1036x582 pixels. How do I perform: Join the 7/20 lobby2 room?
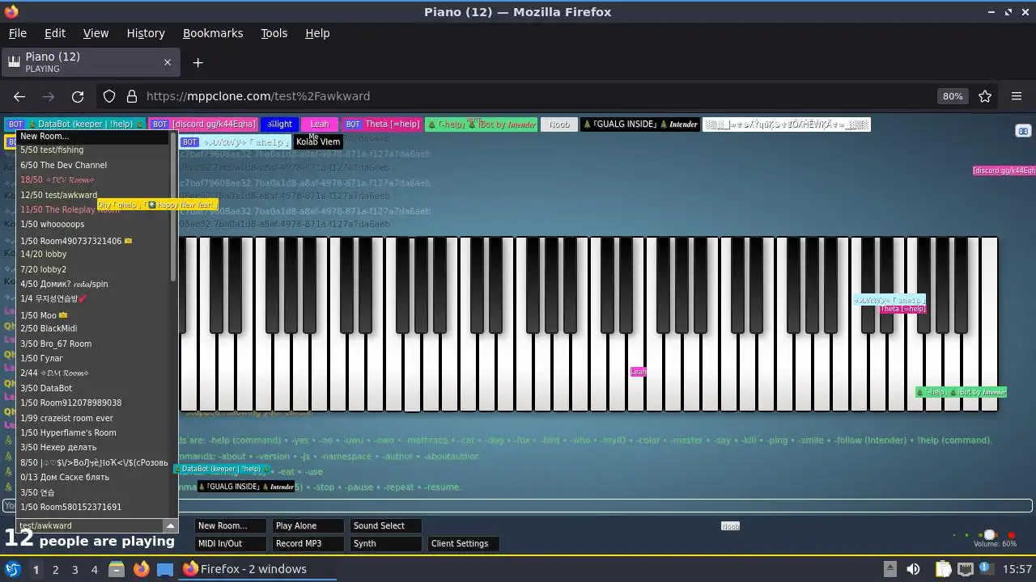coord(93,269)
